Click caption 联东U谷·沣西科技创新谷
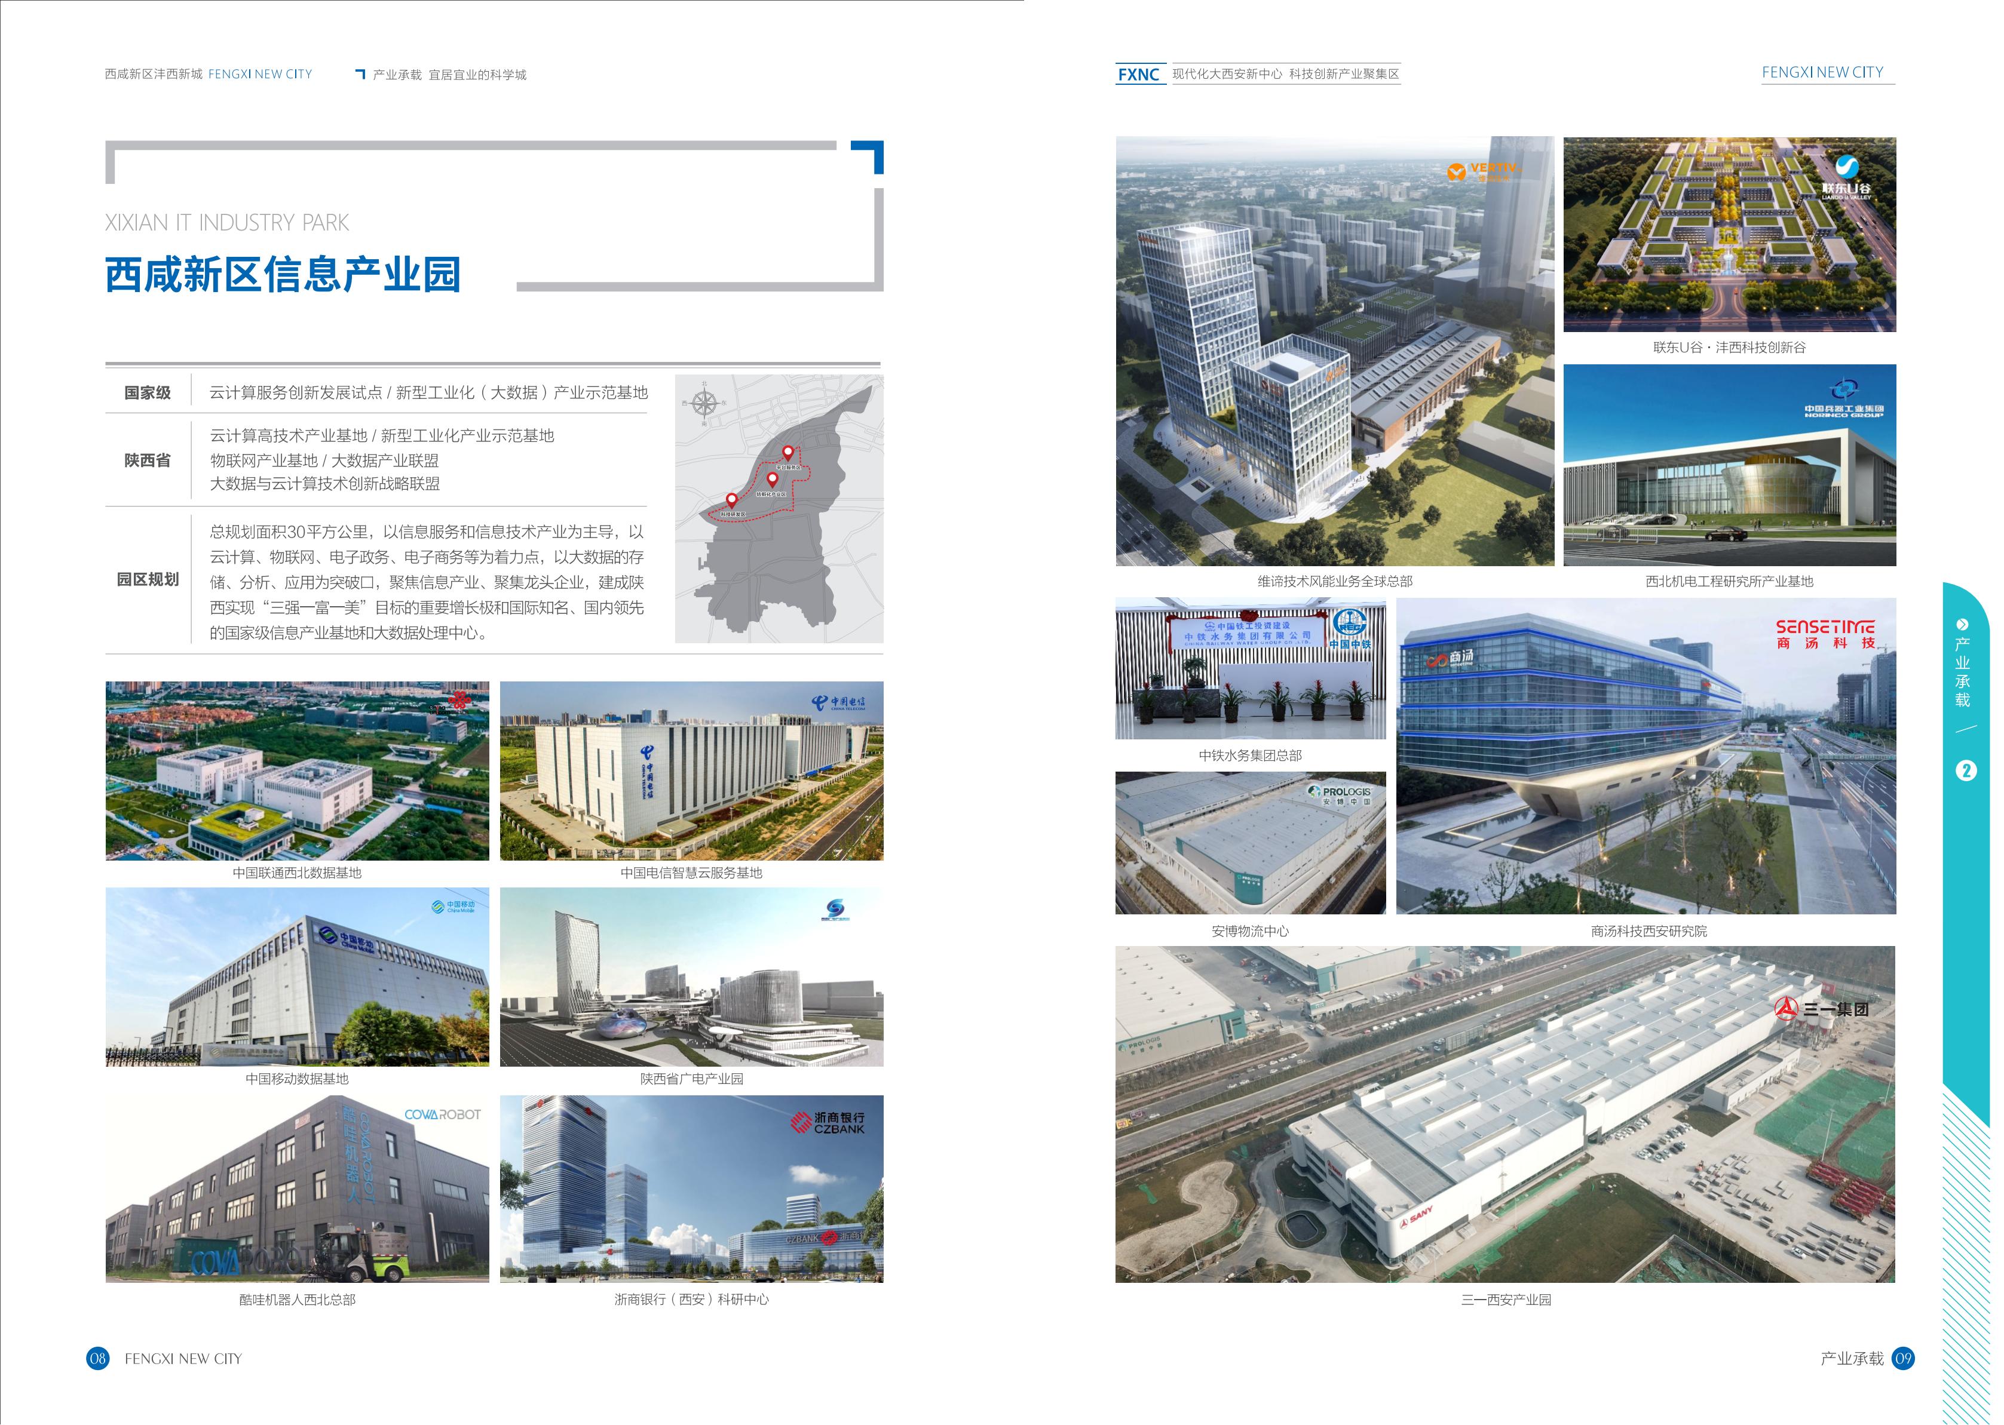The height and width of the screenshot is (1425, 2004). (x=1729, y=346)
